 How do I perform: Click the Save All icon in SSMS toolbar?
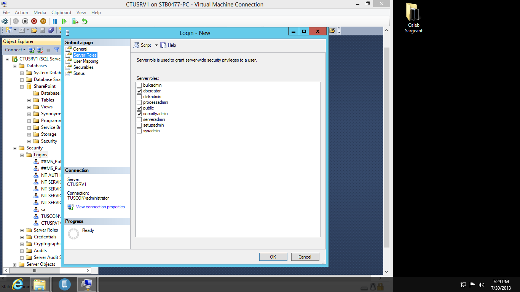(51, 30)
